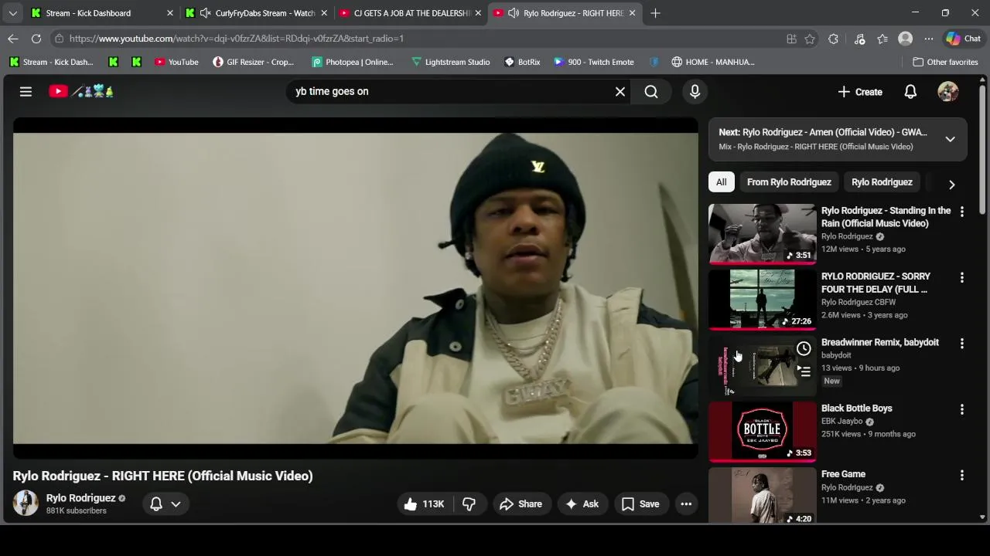The image size is (990, 556).
Task: Open the BotRix bookmark
Action: tap(522, 62)
